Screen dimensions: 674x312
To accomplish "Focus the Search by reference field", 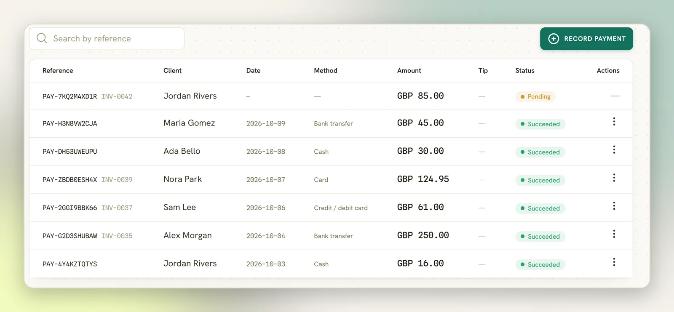I will (x=107, y=39).
